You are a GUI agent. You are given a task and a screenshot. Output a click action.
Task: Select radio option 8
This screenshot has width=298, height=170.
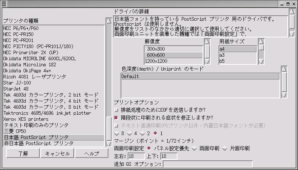[117, 133]
